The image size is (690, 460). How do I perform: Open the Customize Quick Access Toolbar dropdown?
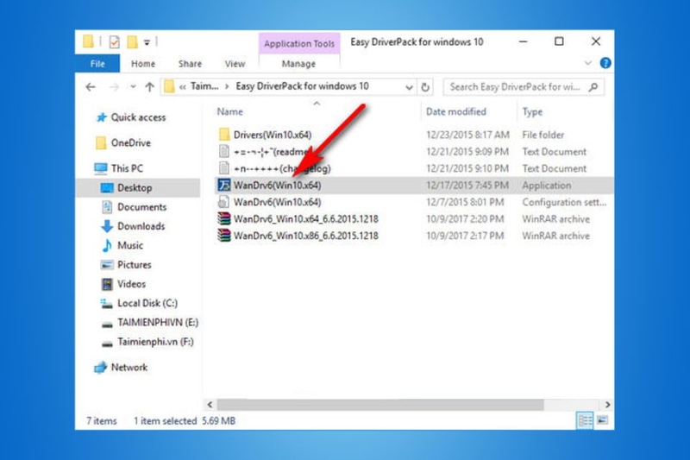(x=147, y=42)
